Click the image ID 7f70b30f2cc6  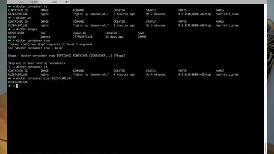(x=83, y=37)
